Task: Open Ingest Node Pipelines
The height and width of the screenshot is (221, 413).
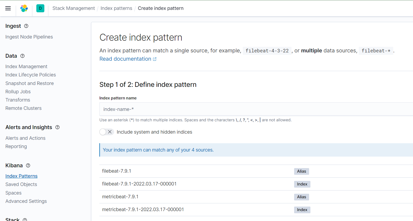Action: 29,37
